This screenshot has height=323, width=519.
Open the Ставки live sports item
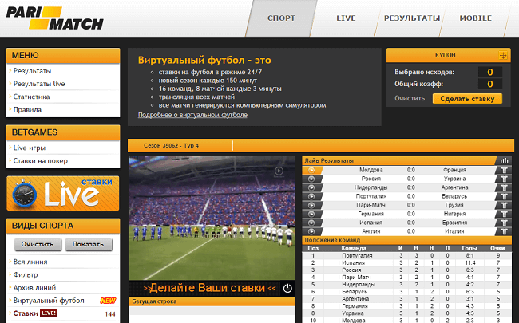coord(26,313)
